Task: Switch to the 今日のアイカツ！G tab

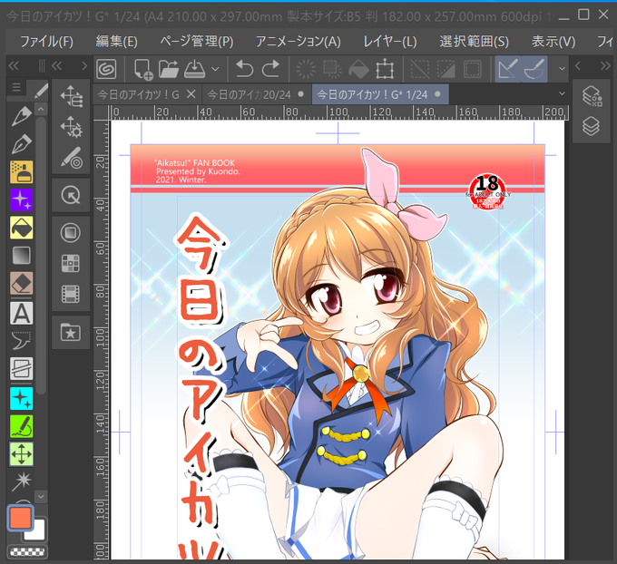Action: point(139,94)
